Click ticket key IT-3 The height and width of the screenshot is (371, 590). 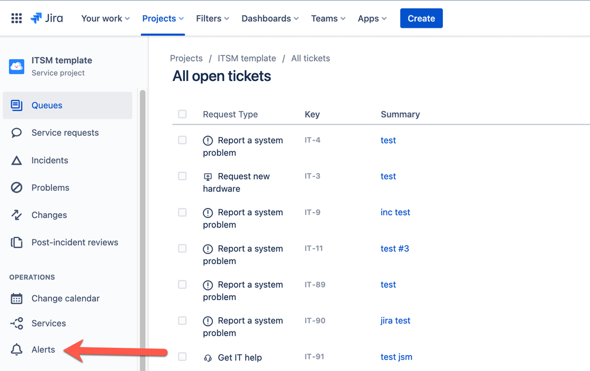point(312,176)
